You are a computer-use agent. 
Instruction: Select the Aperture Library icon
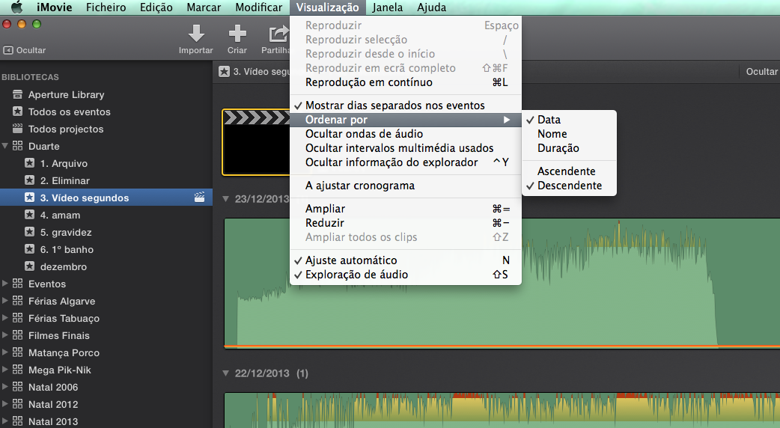[17, 94]
